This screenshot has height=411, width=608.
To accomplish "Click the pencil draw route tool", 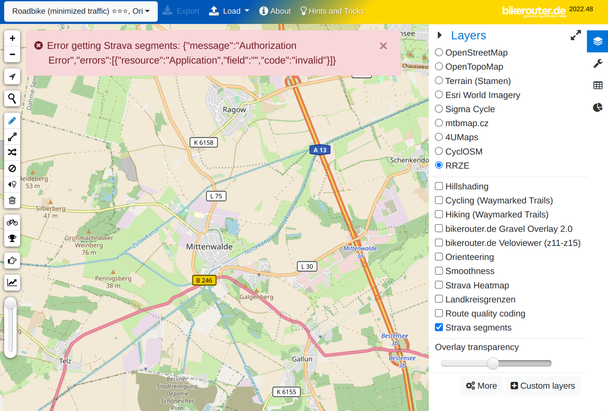I will (12, 121).
